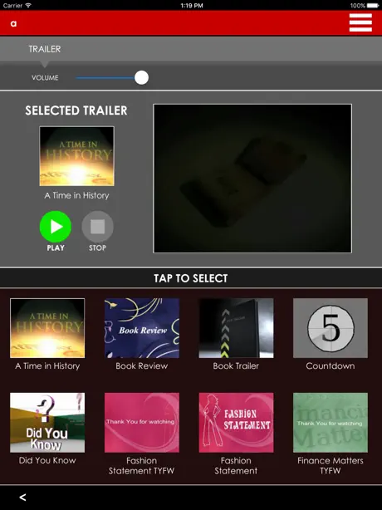Tap the 'a' logo in header
The height and width of the screenshot is (510, 382).
point(13,23)
